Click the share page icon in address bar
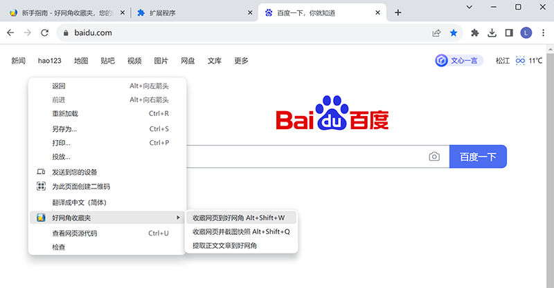 coord(437,32)
